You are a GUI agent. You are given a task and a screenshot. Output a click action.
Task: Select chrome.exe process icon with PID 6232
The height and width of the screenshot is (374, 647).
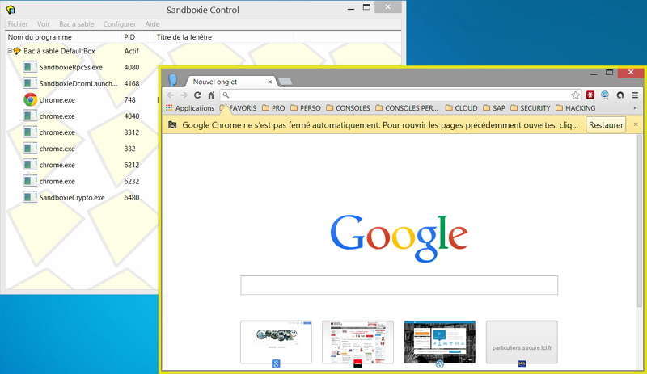(30, 181)
